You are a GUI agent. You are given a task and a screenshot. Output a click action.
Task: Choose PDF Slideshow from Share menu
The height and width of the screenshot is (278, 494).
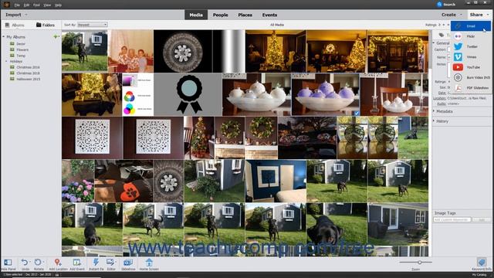(471, 88)
